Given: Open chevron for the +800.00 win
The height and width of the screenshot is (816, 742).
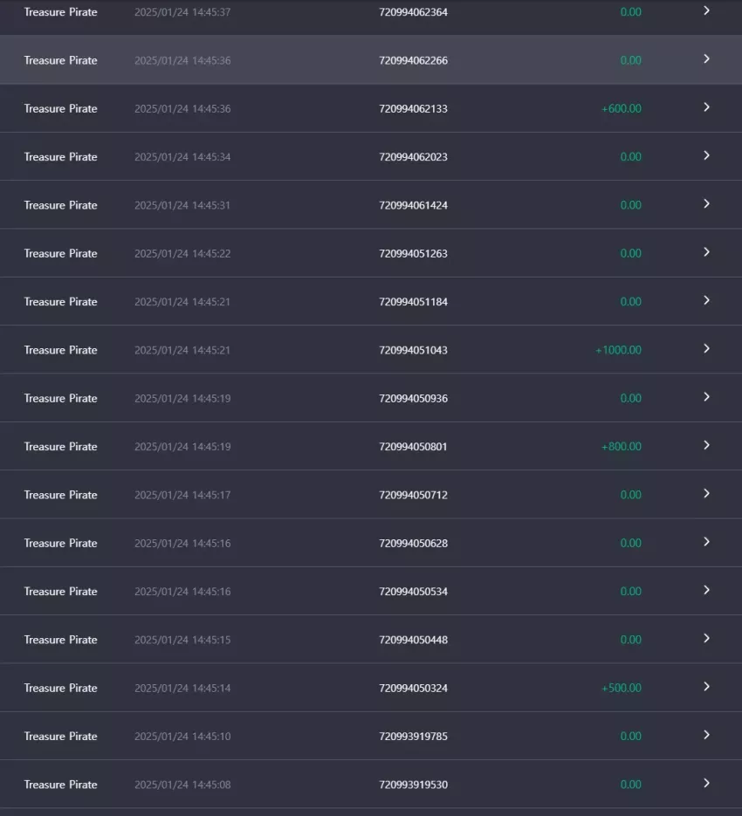Looking at the screenshot, I should pos(706,445).
